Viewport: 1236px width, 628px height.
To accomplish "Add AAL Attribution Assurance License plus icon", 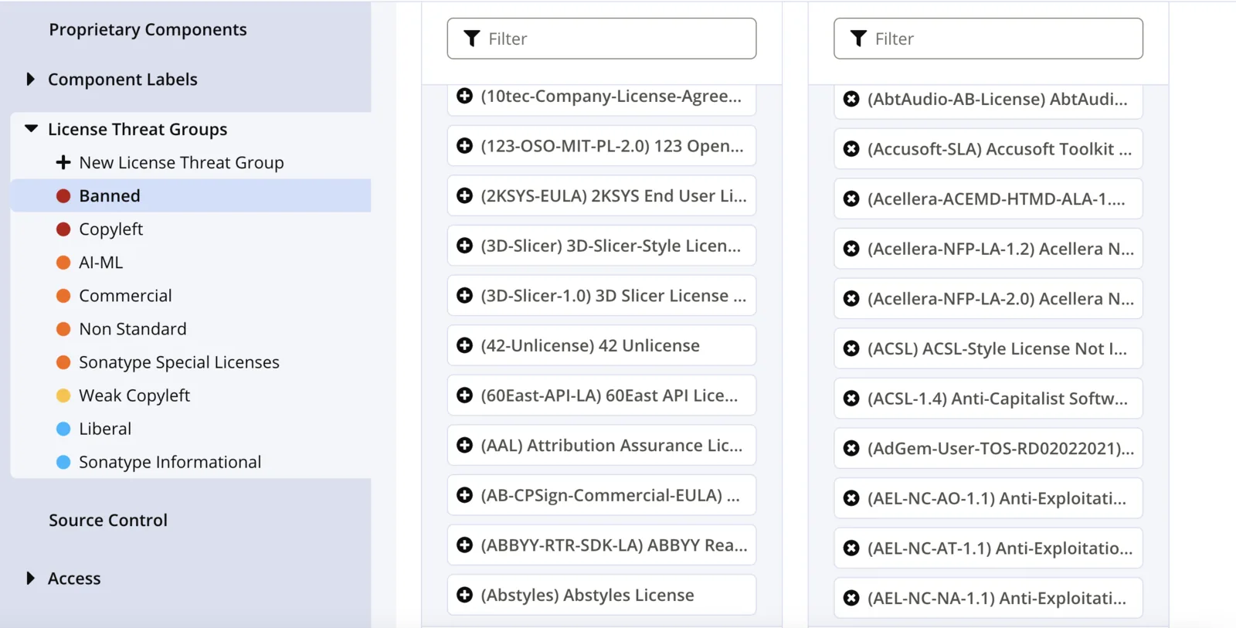I will [x=464, y=445].
